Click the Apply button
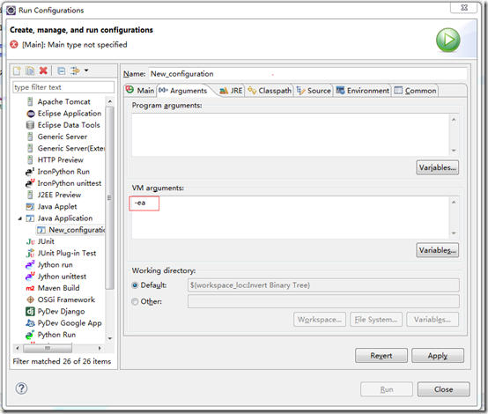Screen dimensions: 488x414 click(x=438, y=356)
